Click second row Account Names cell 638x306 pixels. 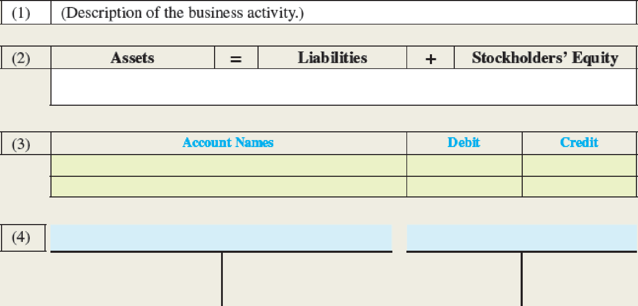point(228,187)
